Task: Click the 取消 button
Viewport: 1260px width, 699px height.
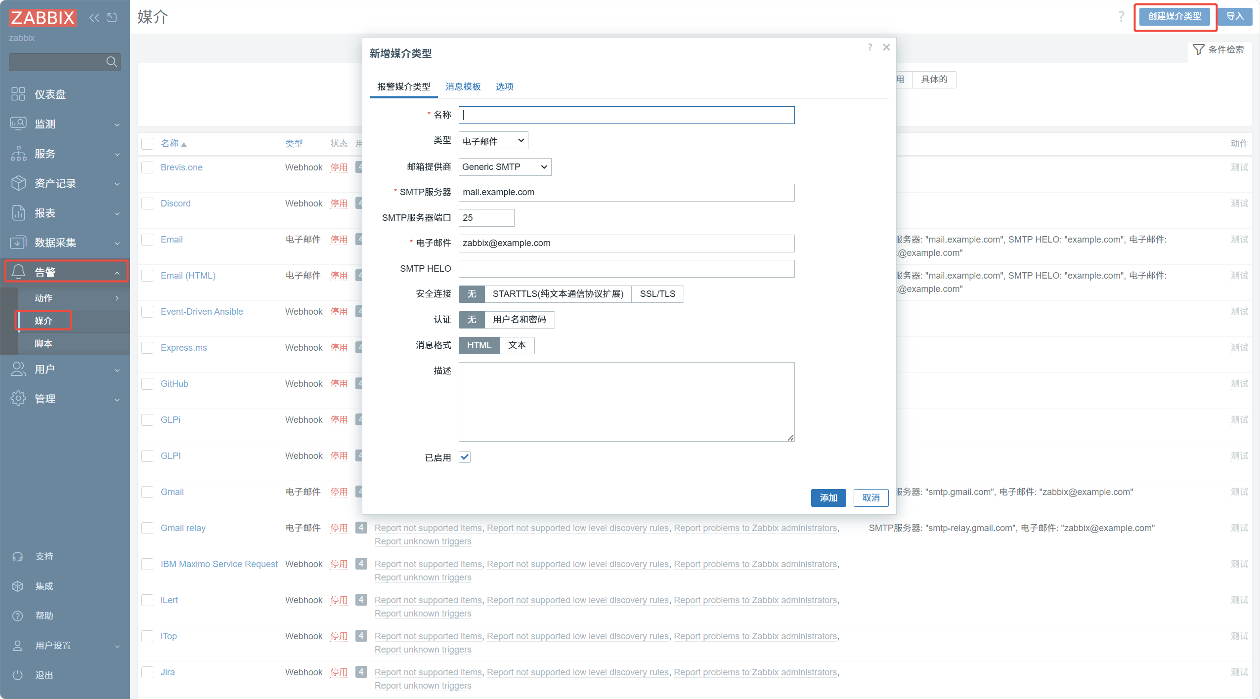Action: click(x=871, y=498)
